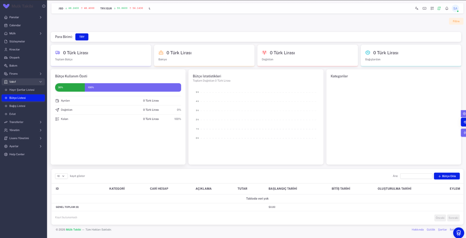
Task: Focus the Ara search field
Action: 416,176
